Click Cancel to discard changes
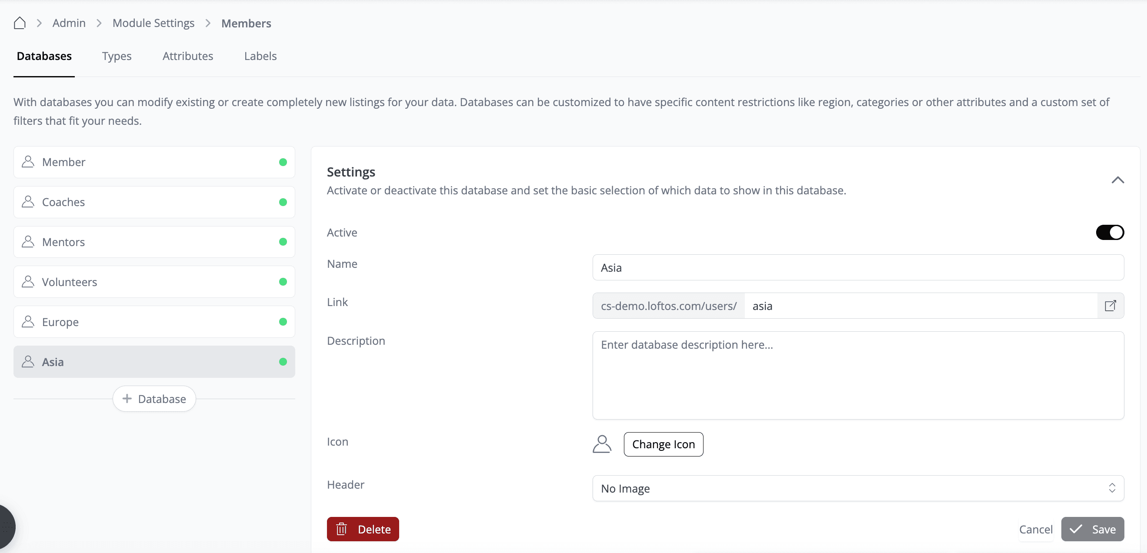The width and height of the screenshot is (1147, 553). coord(1036,529)
